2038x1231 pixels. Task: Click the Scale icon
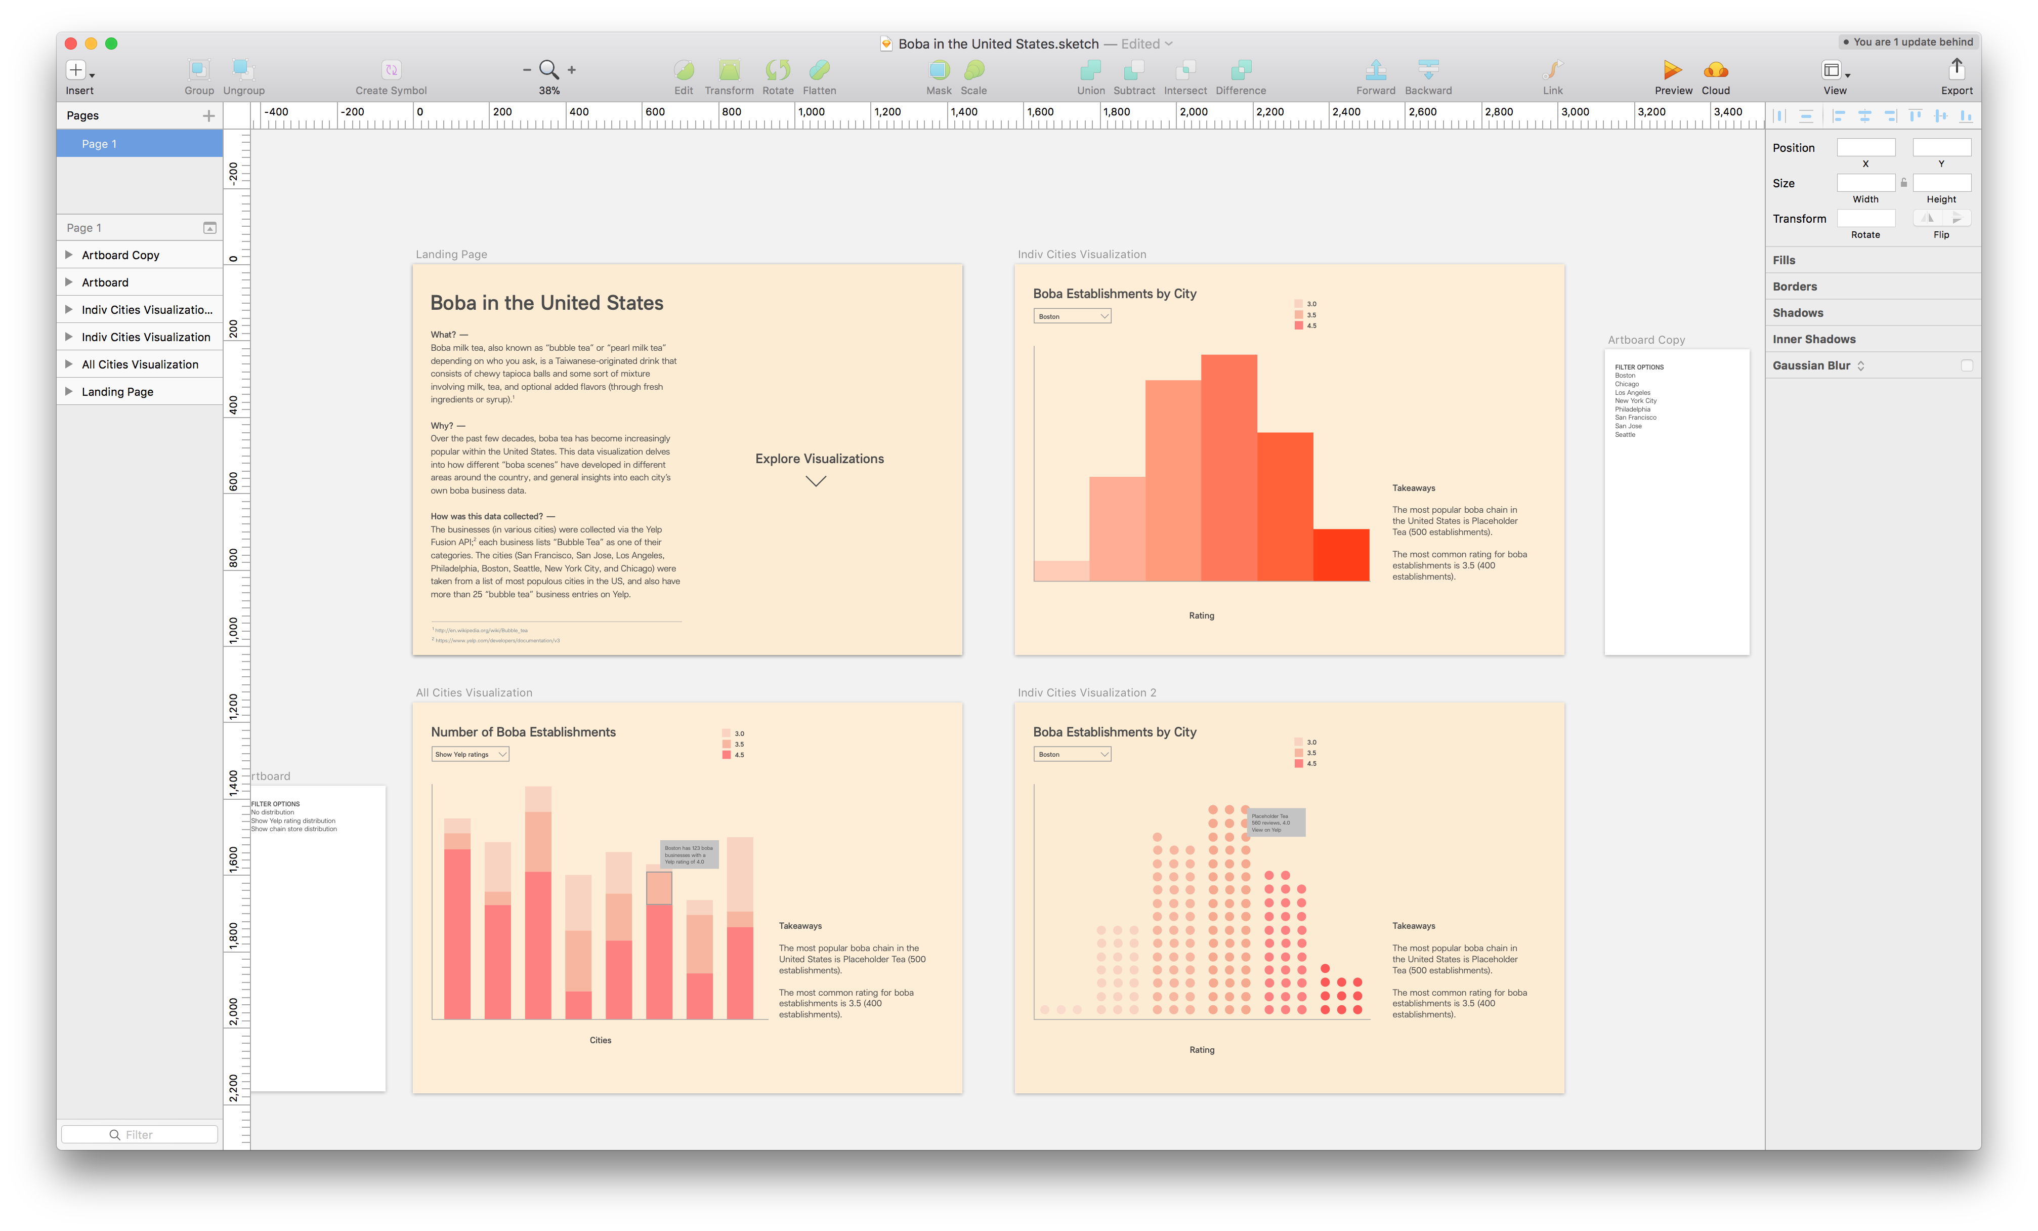pyautogui.click(x=973, y=69)
